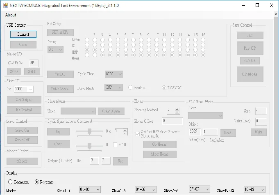Click the IO Control button
Viewport: 279px width, 195px height.
(24, 110)
